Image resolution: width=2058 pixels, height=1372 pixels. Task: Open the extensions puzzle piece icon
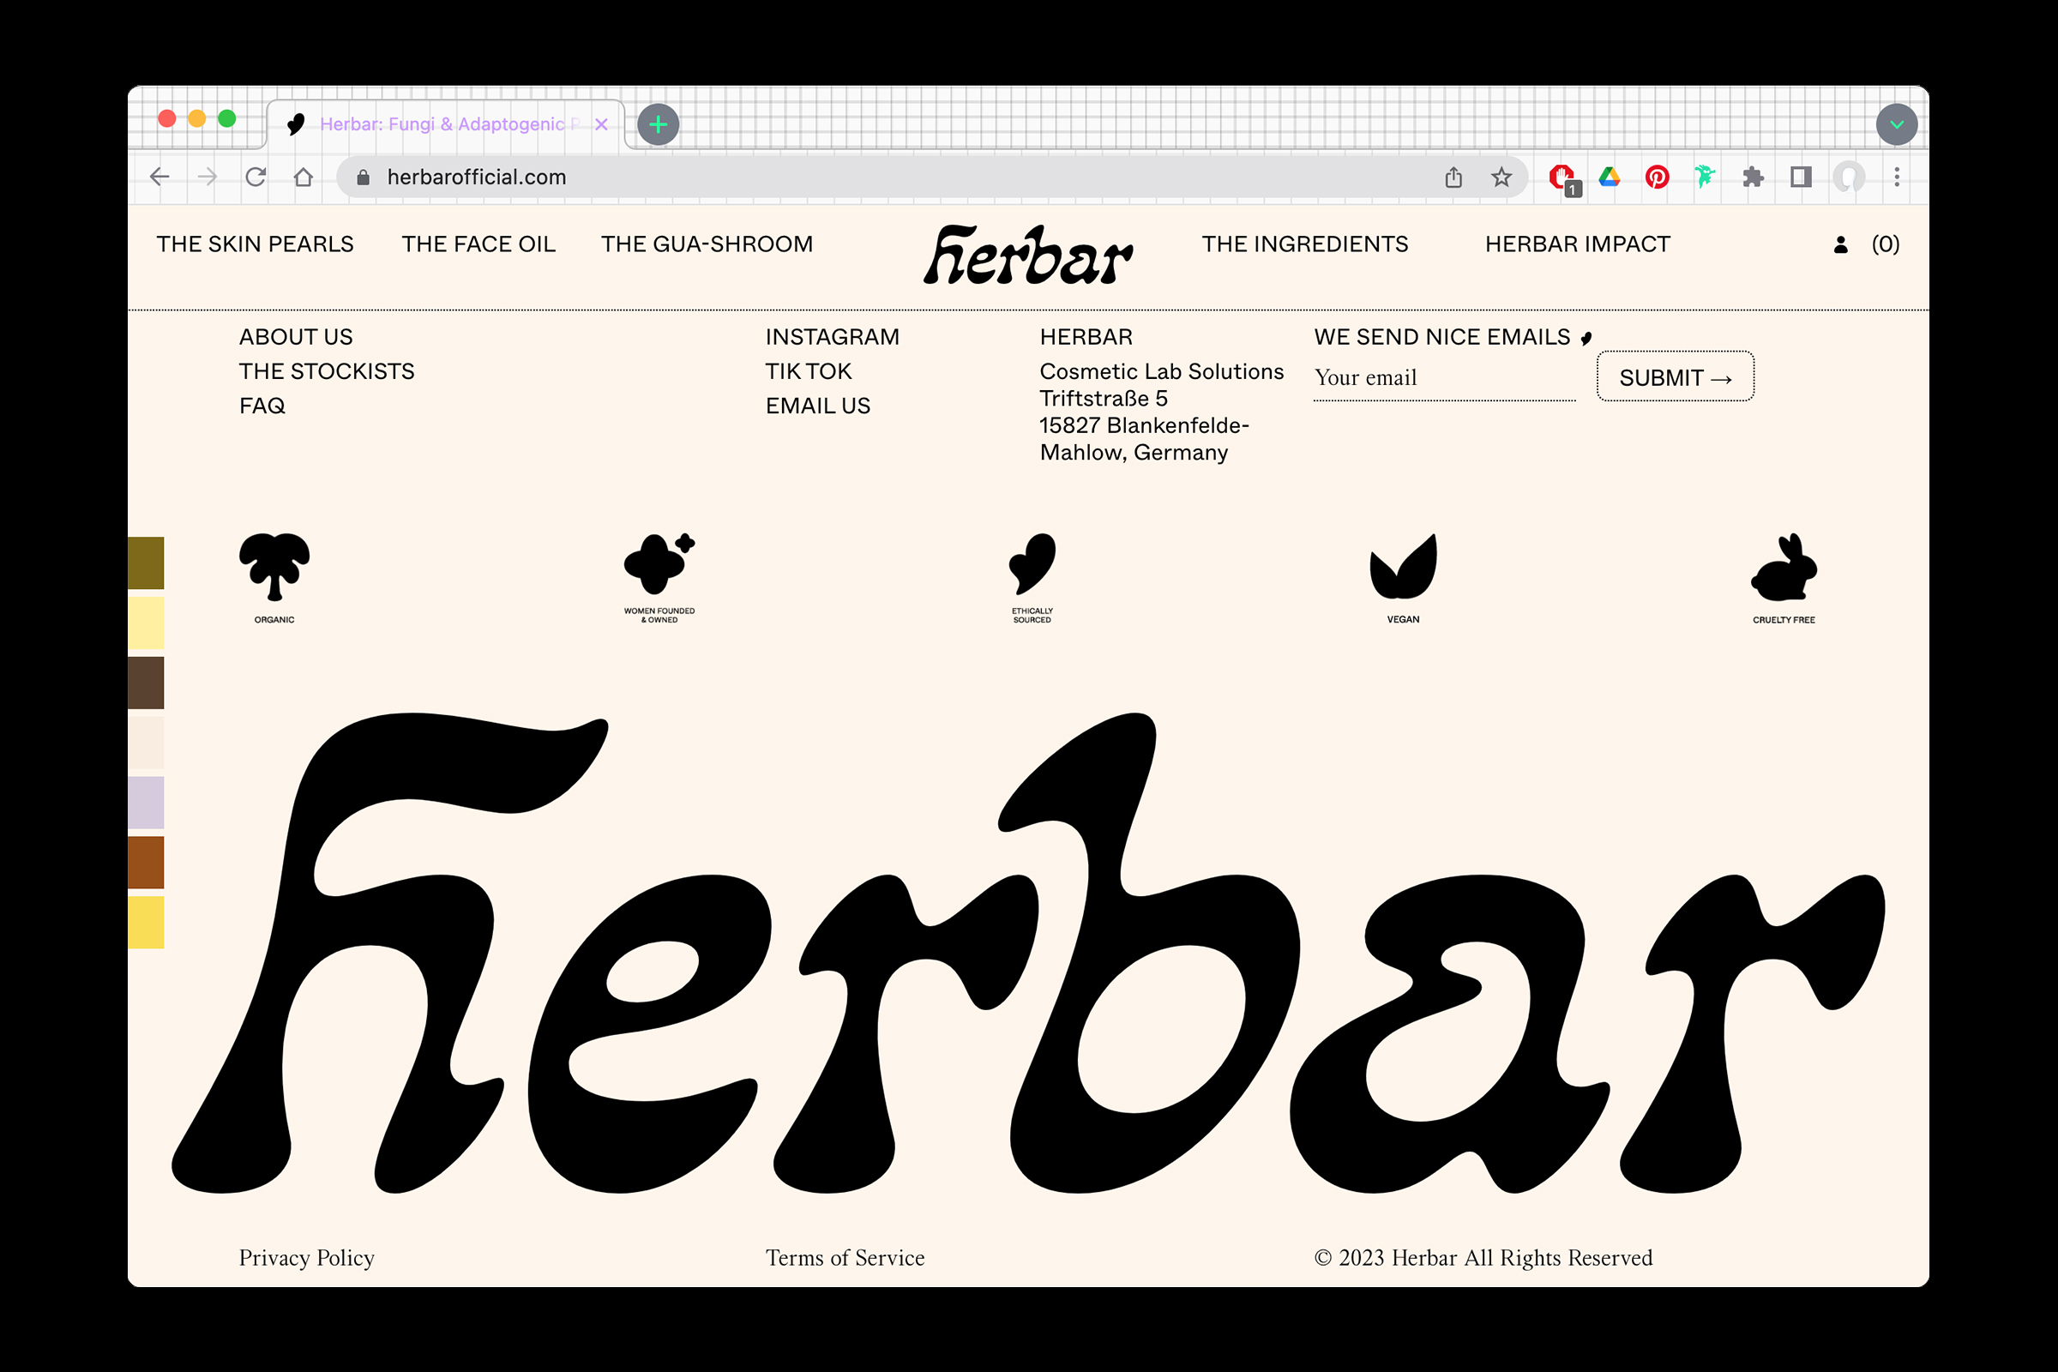[x=1753, y=177]
